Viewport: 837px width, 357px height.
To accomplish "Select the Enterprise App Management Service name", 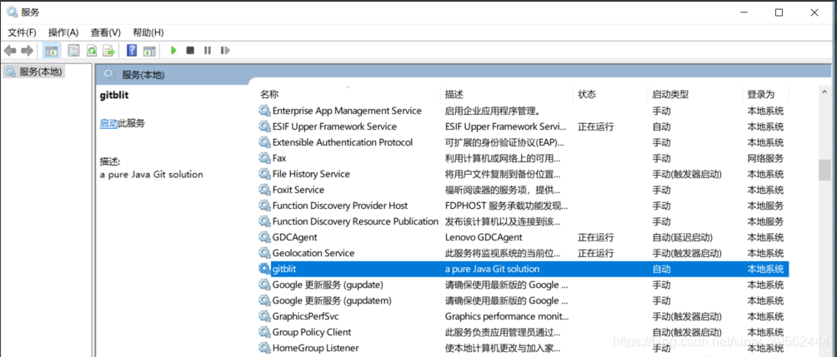I will pyautogui.click(x=347, y=111).
